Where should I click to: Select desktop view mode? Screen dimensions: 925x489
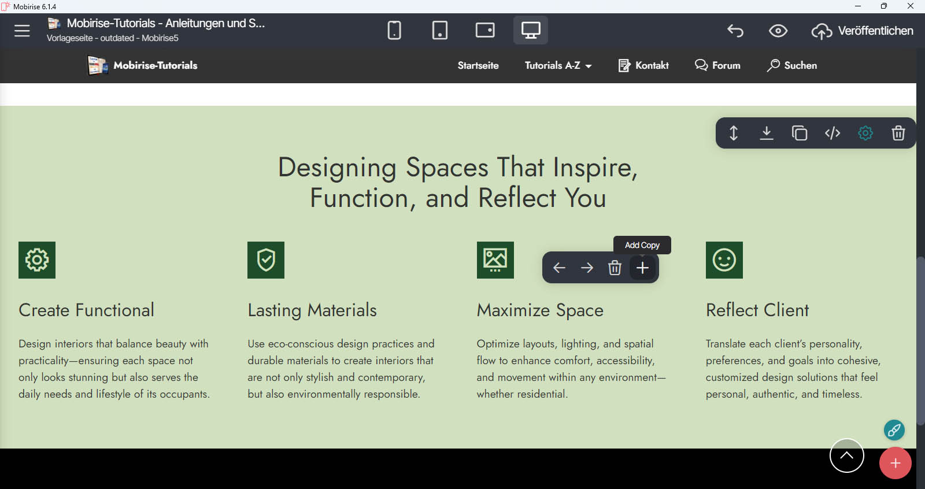click(x=530, y=30)
